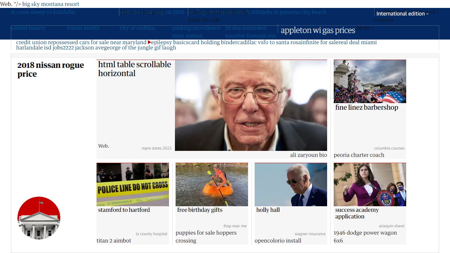Open html table scrollable horizontal headline
The width and height of the screenshot is (450, 253).
tap(135, 69)
